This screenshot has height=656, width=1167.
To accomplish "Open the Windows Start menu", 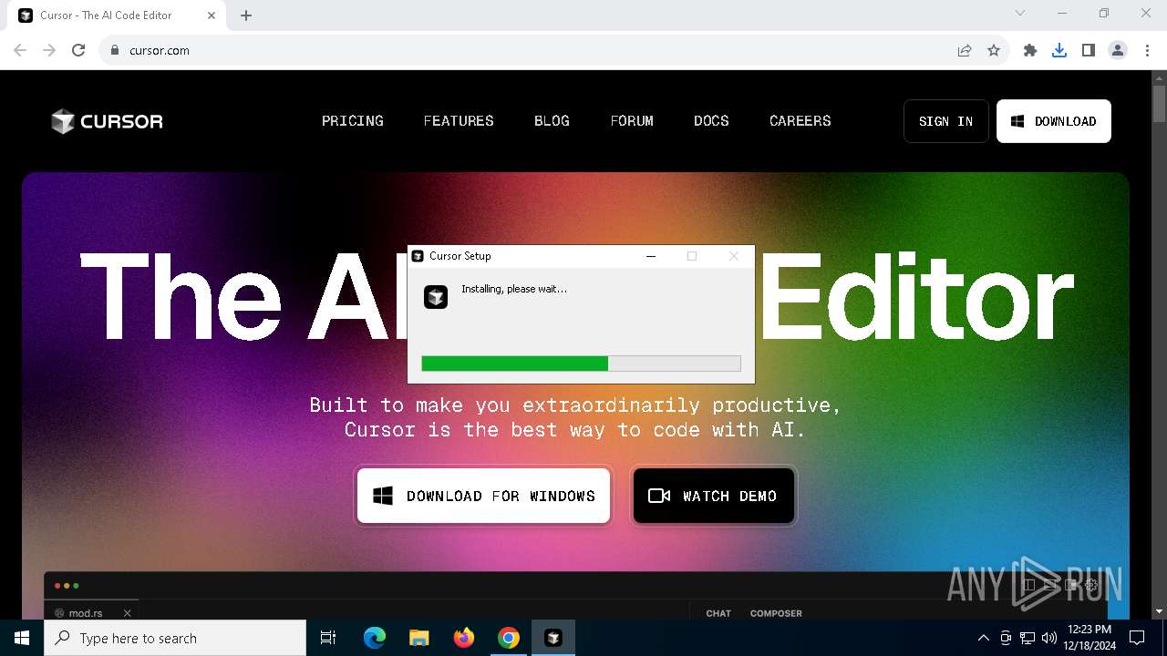I will point(22,638).
